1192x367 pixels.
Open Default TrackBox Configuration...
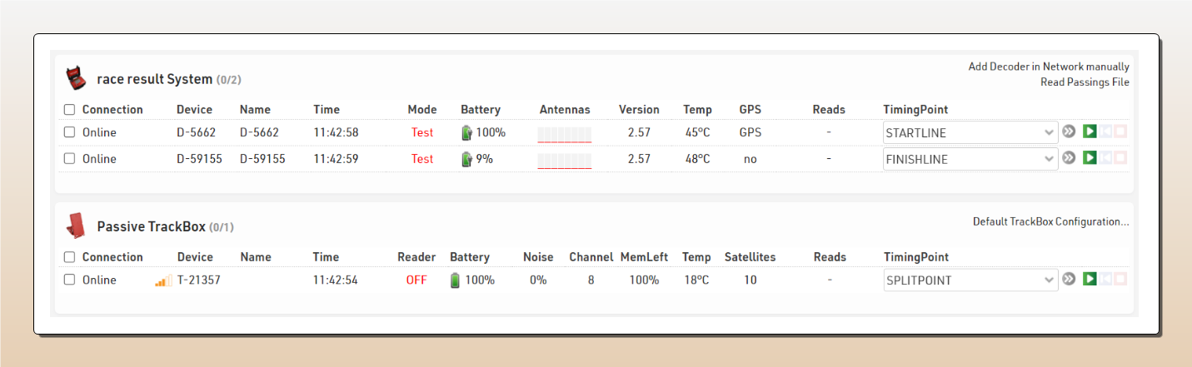(1051, 221)
